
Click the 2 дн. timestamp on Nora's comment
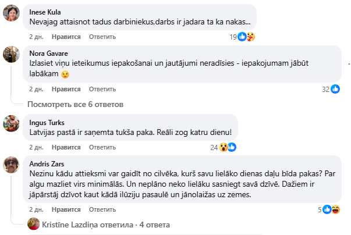point(36,89)
